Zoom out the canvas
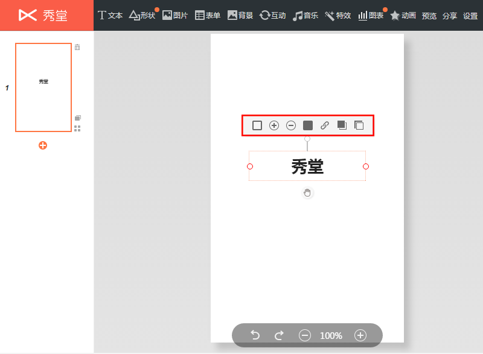 [305, 335]
